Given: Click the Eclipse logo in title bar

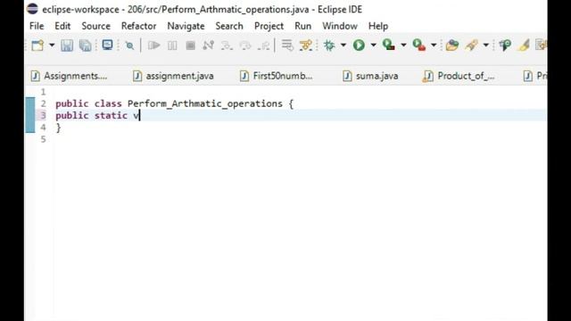Looking at the screenshot, I should 32,9.
